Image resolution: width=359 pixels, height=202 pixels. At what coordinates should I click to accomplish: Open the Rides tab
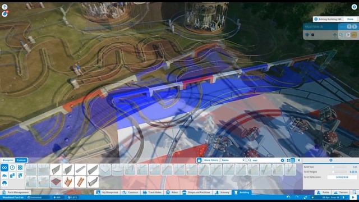click(172, 192)
